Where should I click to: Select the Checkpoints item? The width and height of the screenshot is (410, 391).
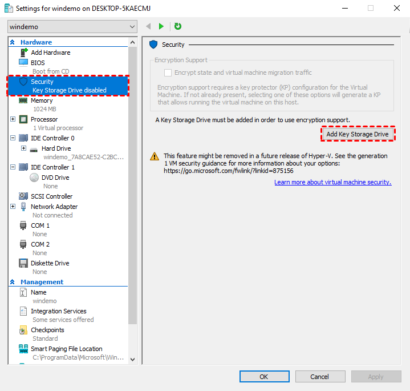point(47,330)
